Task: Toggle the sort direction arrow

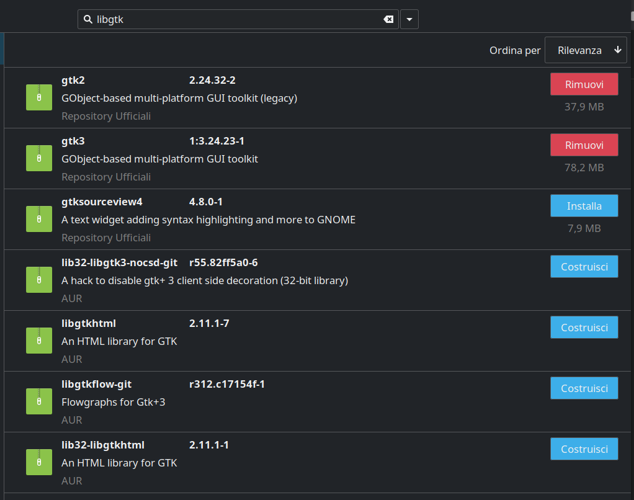Action: pyautogui.click(x=618, y=50)
